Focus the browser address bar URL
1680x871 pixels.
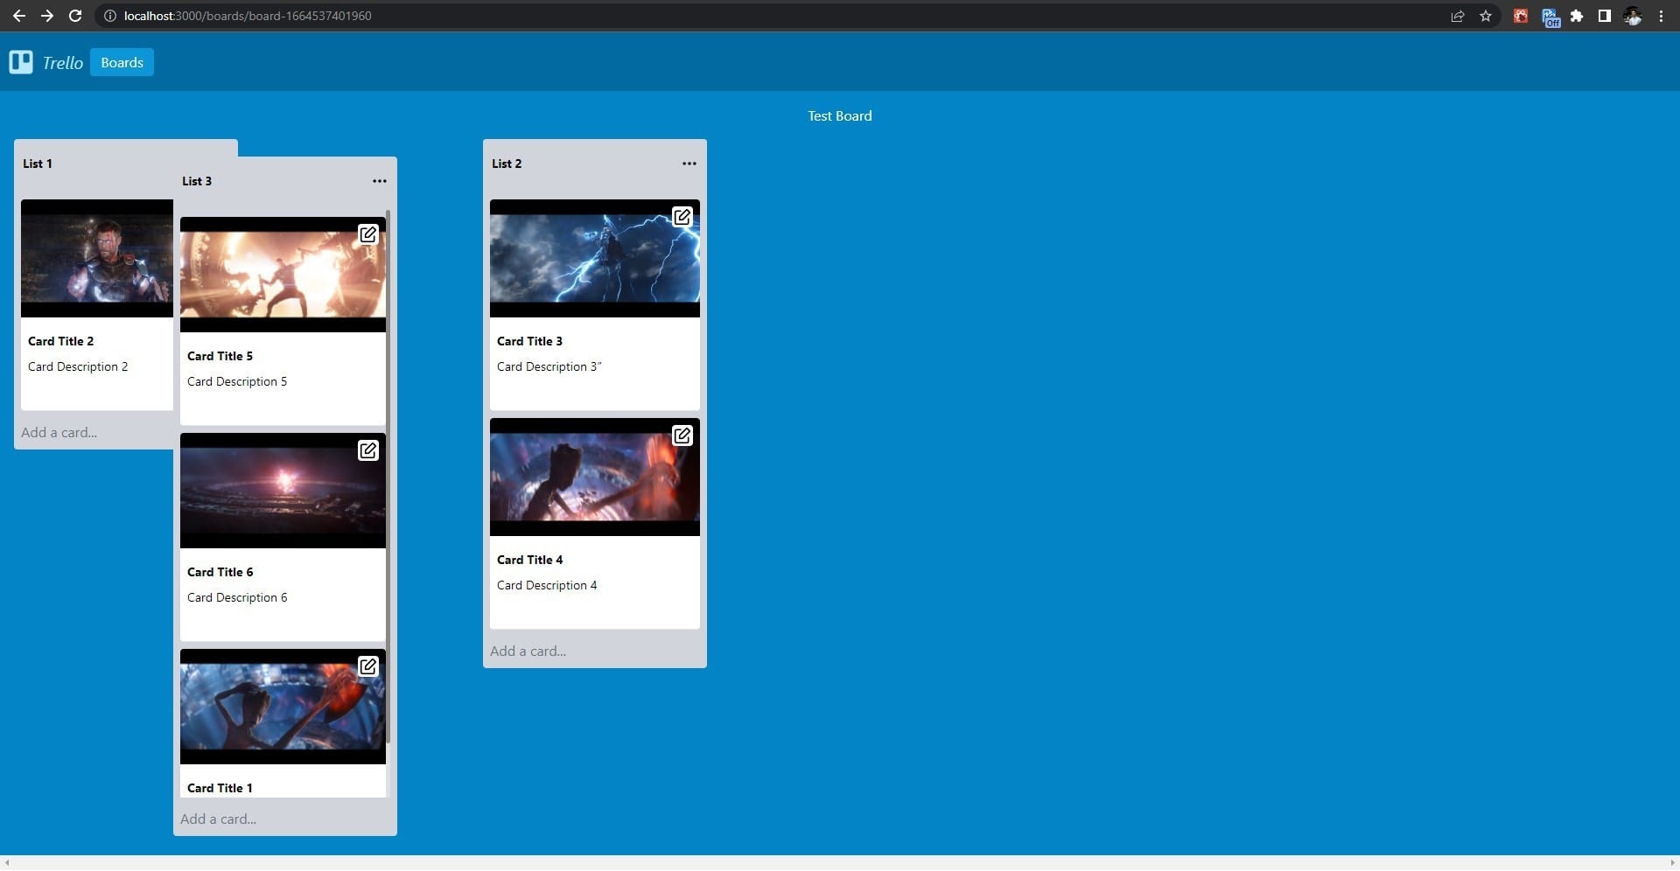tap(248, 16)
